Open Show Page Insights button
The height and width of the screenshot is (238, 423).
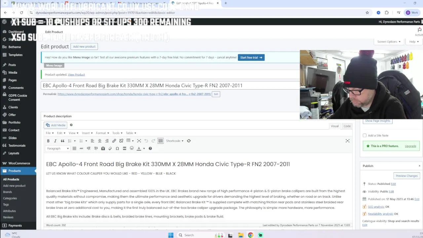[377, 121]
